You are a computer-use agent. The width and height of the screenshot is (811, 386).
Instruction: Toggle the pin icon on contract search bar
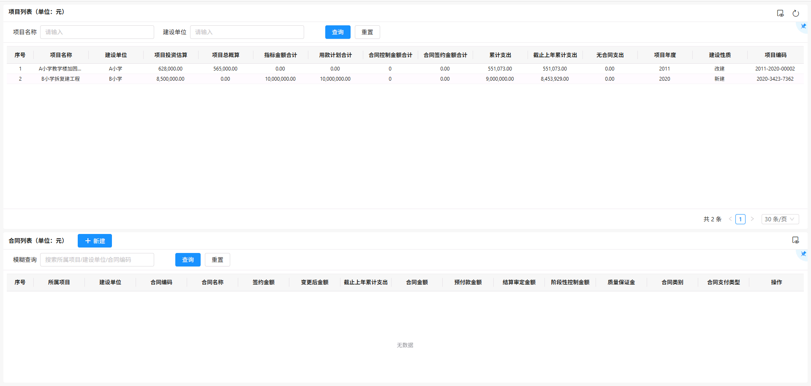[x=803, y=254]
